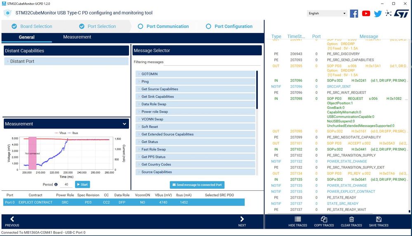Image resolution: width=412 pixels, height=236 pixels.
Task: Clear traces with trash icon
Action: (351, 222)
